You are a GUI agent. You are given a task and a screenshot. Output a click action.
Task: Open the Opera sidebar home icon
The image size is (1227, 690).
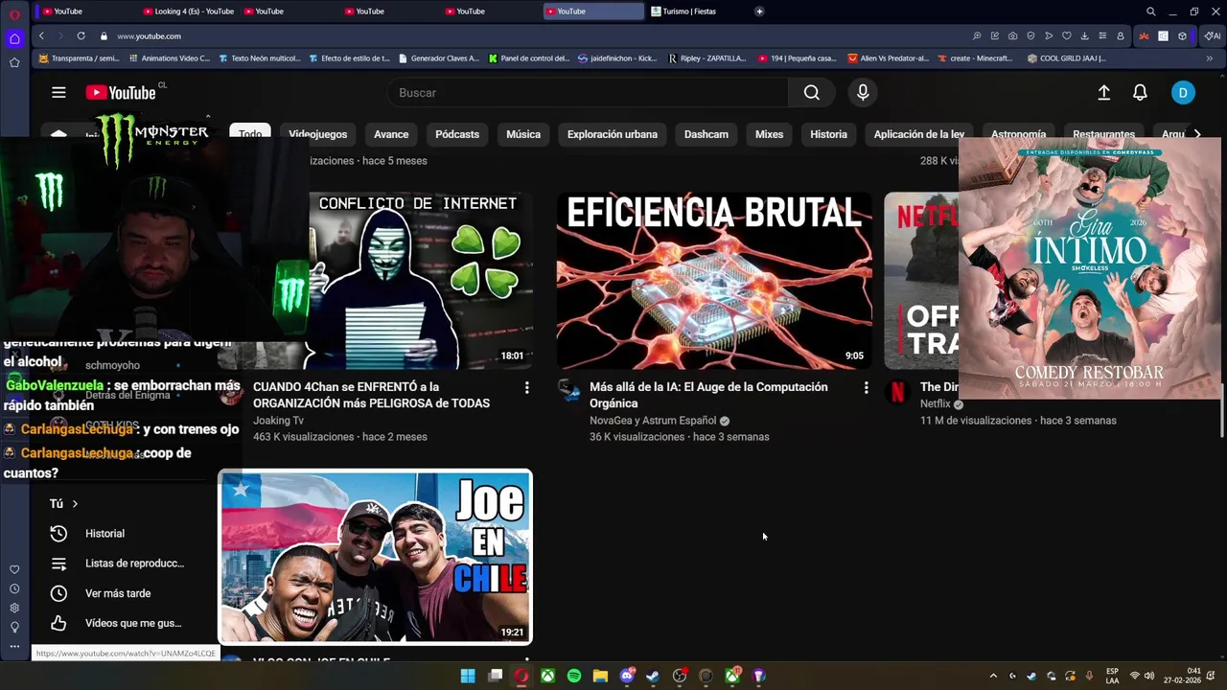point(14,39)
